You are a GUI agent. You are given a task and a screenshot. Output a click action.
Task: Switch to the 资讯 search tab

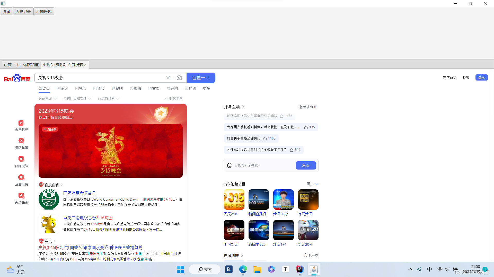(63, 88)
